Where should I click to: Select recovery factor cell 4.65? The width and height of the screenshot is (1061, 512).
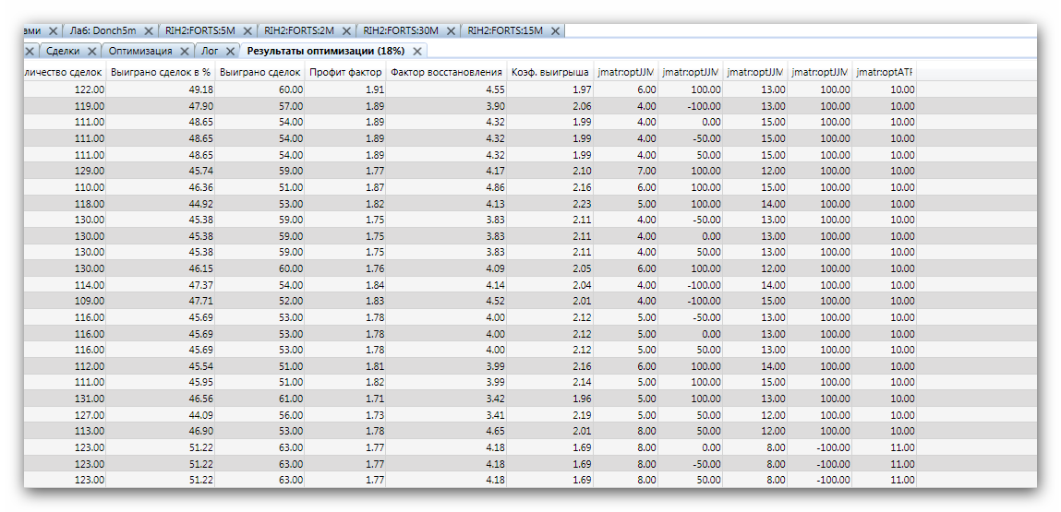(x=447, y=431)
